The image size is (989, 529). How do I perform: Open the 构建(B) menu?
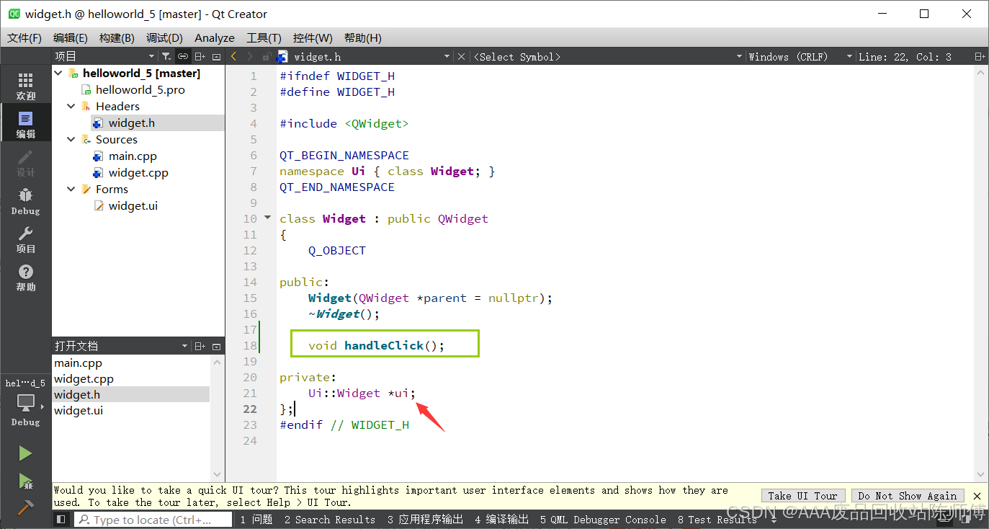click(117, 37)
